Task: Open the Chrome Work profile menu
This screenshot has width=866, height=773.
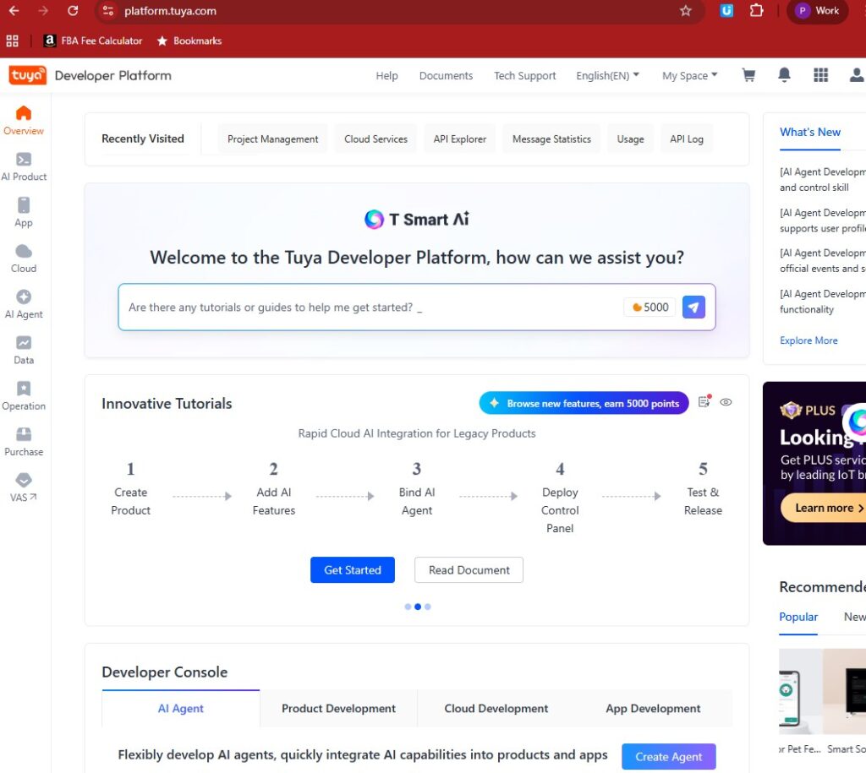Action: point(817,11)
